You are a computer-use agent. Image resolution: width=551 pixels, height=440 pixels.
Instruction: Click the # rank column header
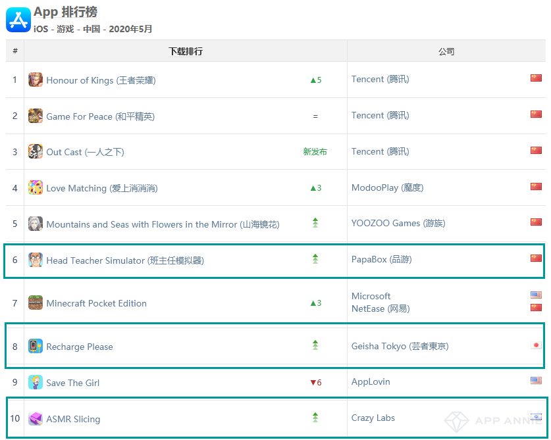(x=15, y=51)
